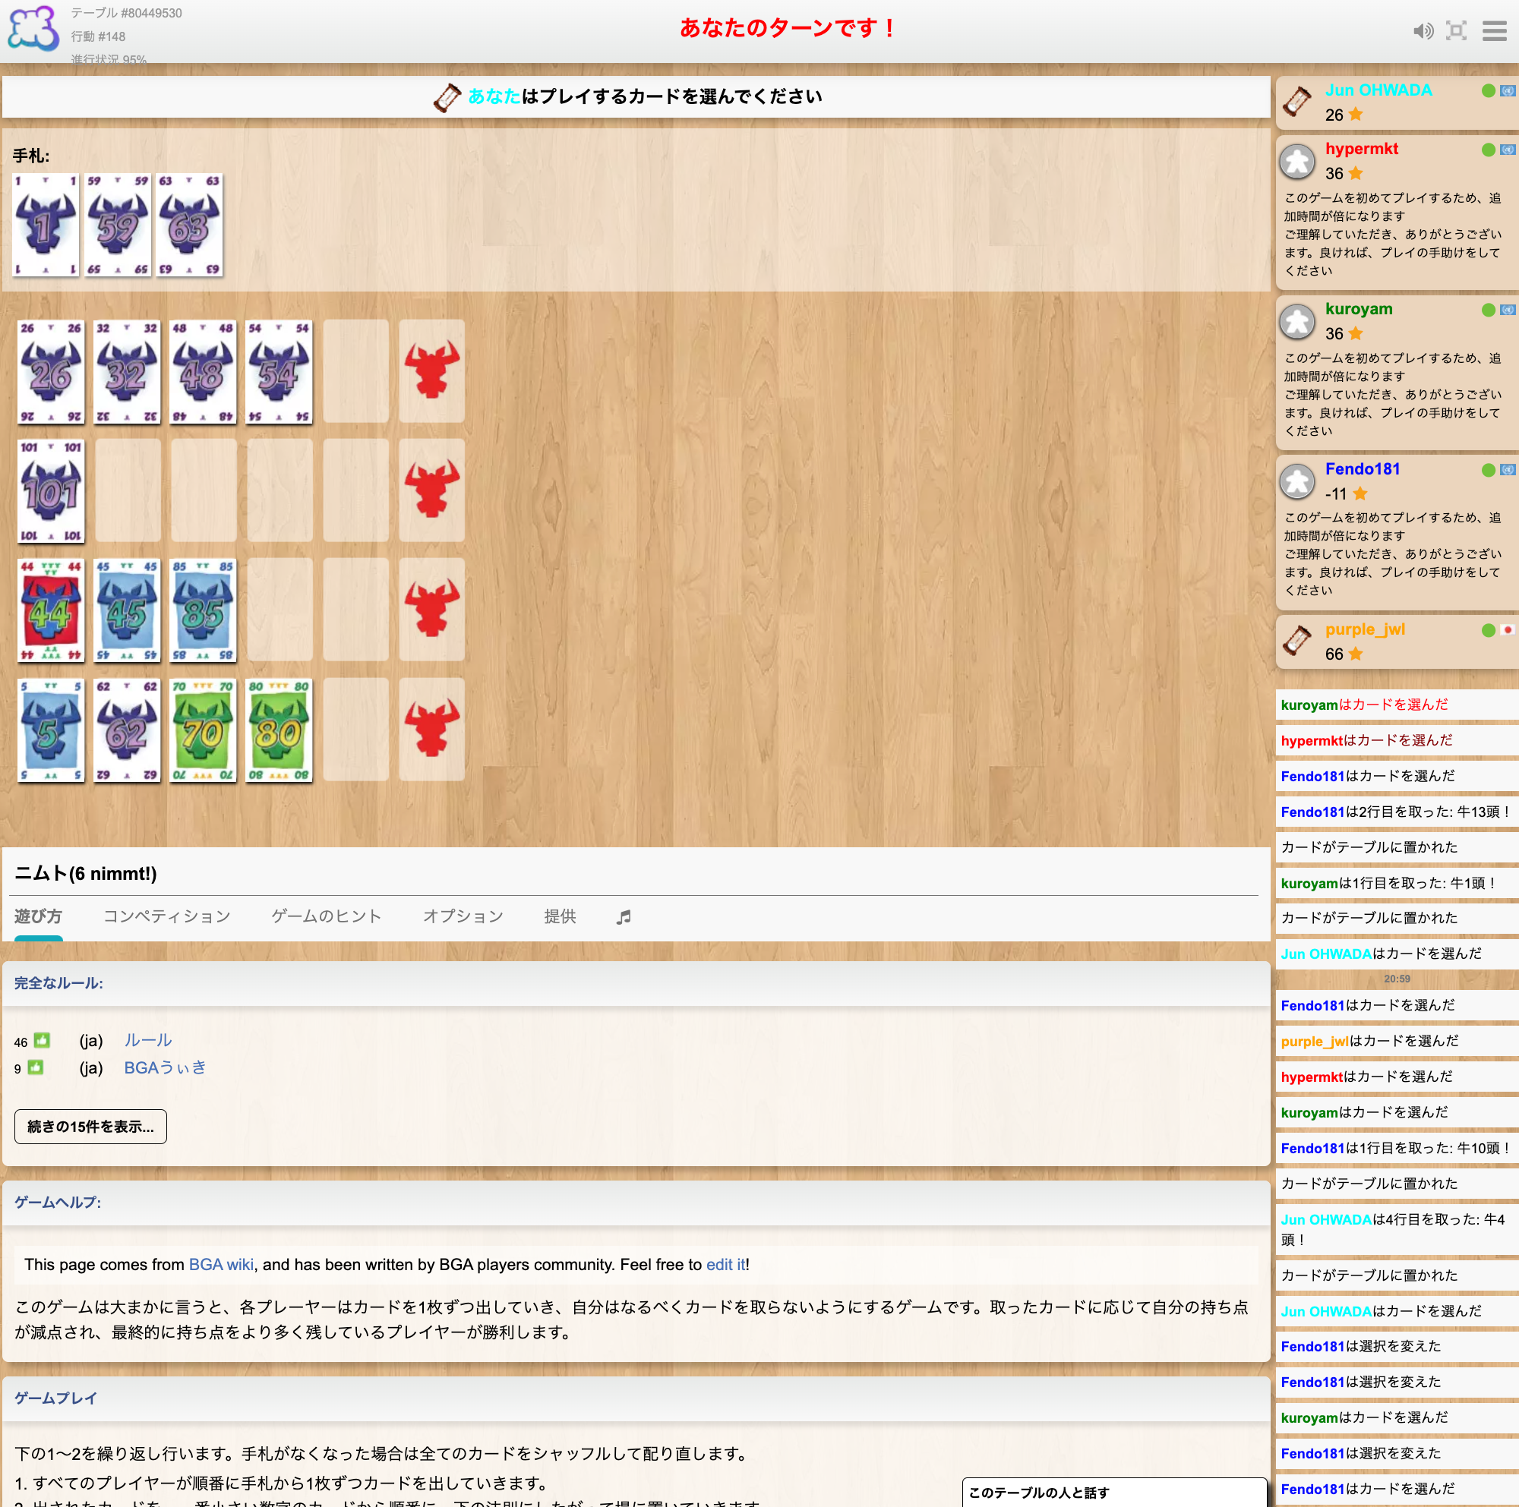Click kuroyam's player avatar icon
This screenshot has height=1507, width=1519.
[x=1297, y=321]
